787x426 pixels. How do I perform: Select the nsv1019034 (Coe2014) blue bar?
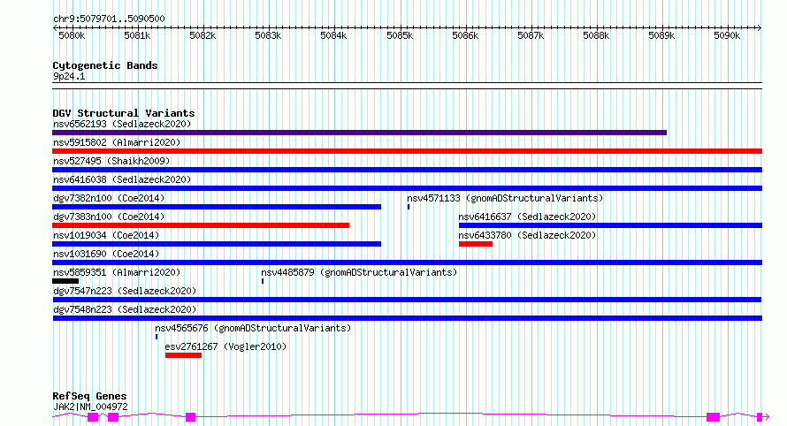217,244
